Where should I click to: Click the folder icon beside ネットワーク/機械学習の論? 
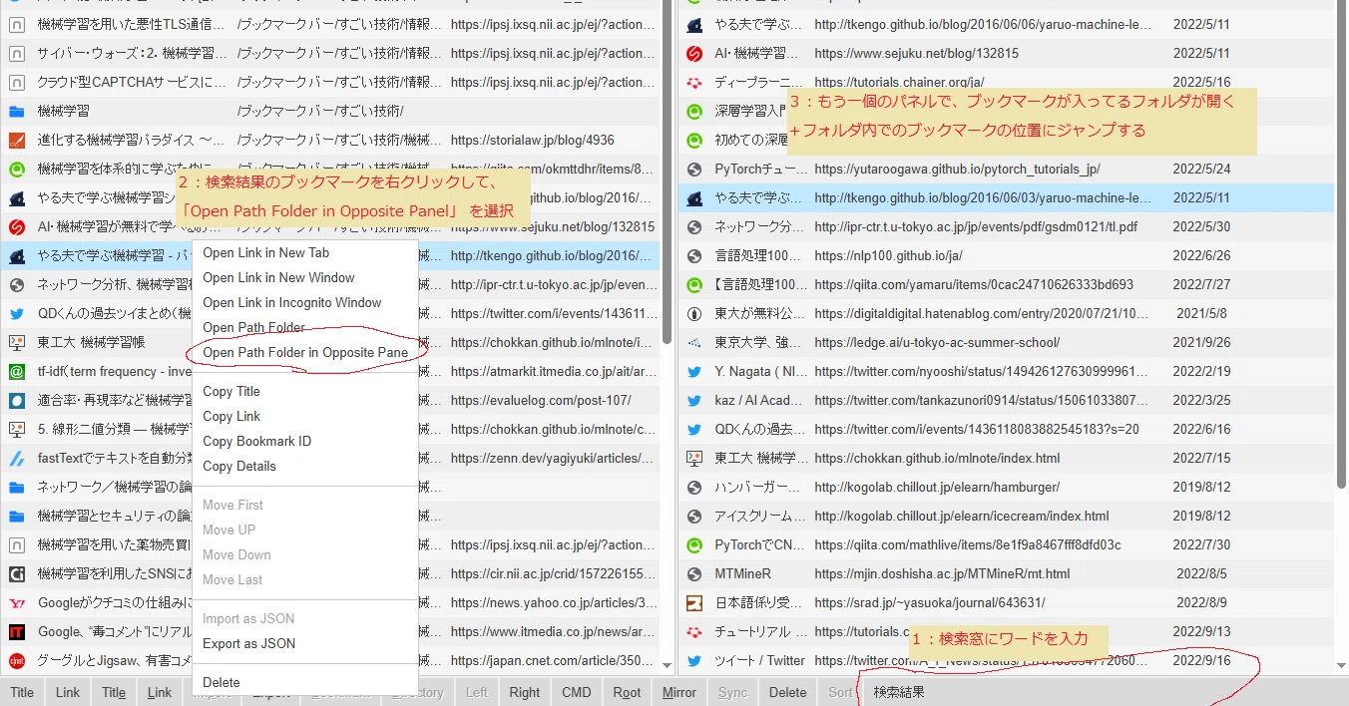(16, 487)
